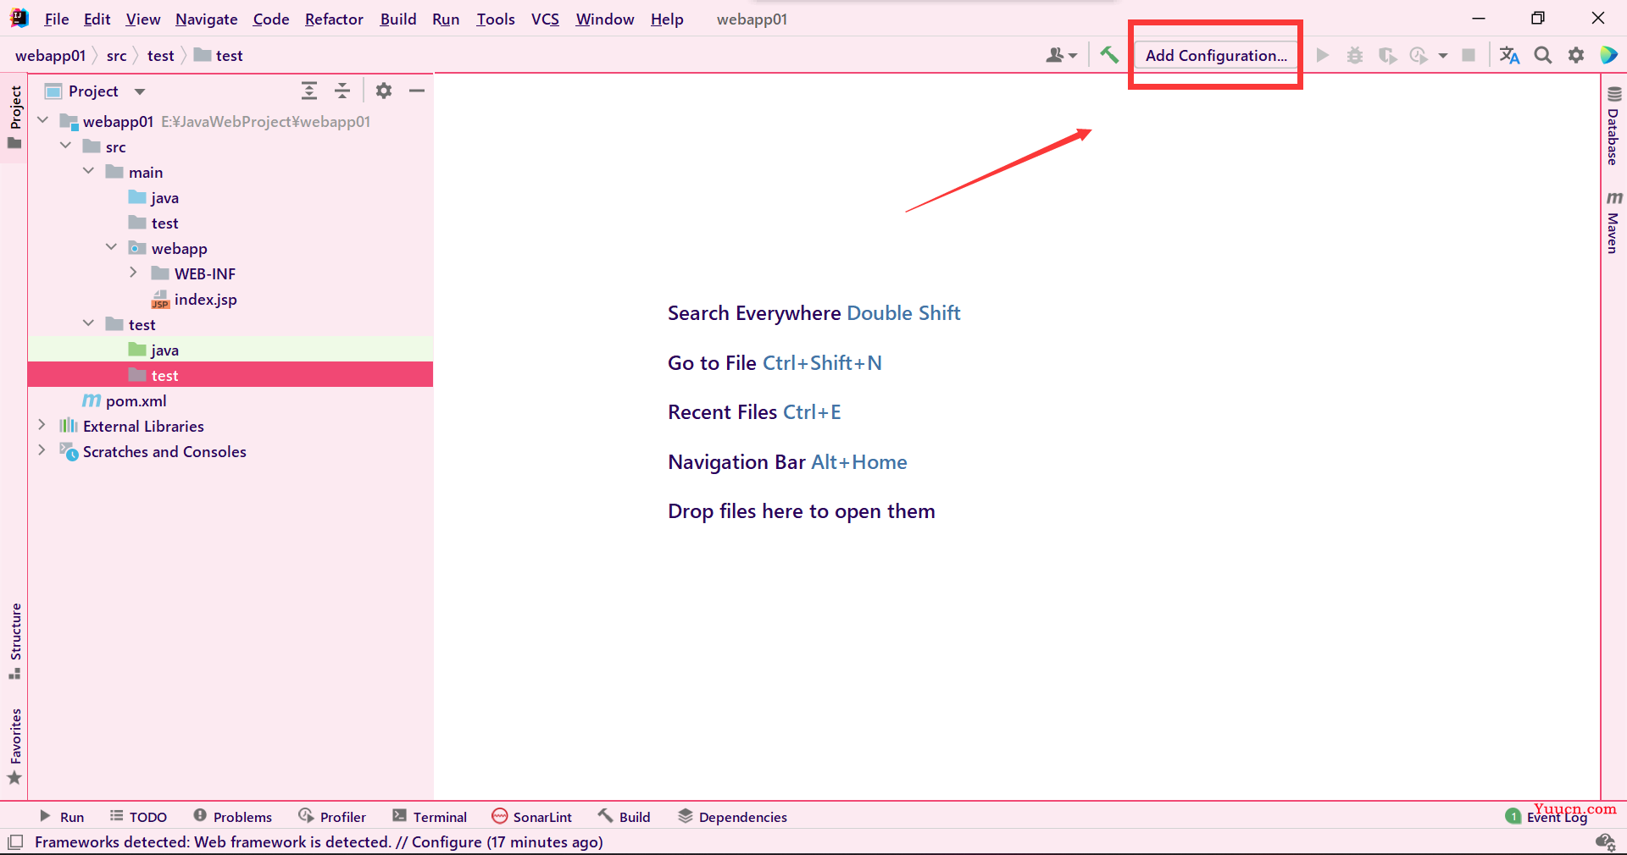Open Project panel options gear
1627x855 pixels.
pyautogui.click(x=384, y=91)
